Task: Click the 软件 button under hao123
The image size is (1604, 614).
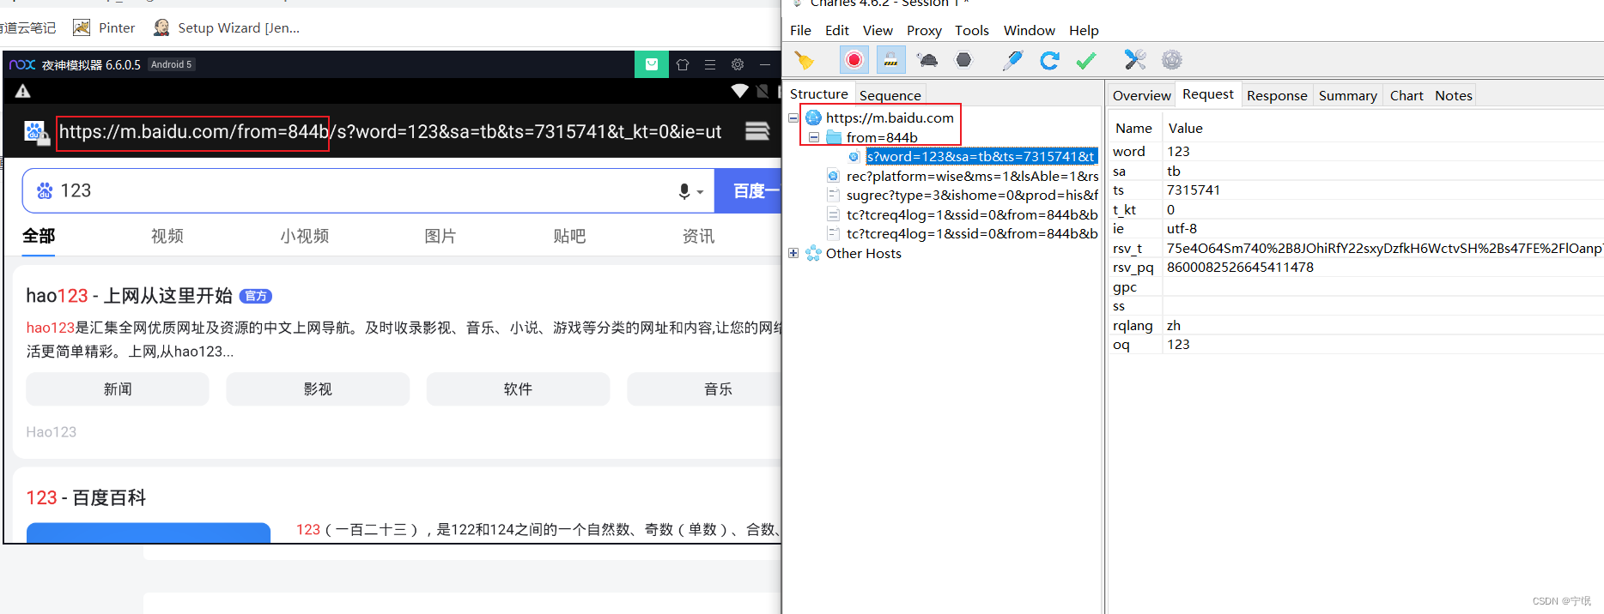Action: coord(518,389)
